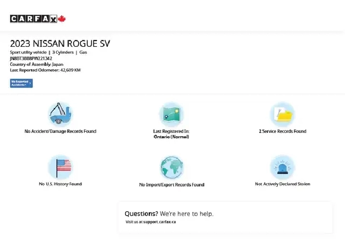Click the map registration icon

point(171,114)
